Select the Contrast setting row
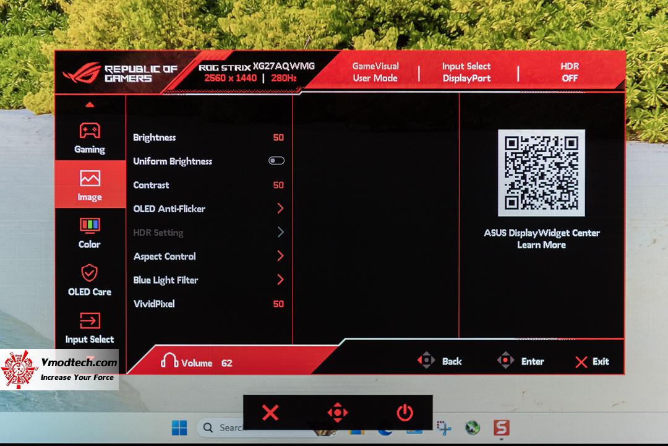Screen dimensions: 668x446 click(209, 185)
